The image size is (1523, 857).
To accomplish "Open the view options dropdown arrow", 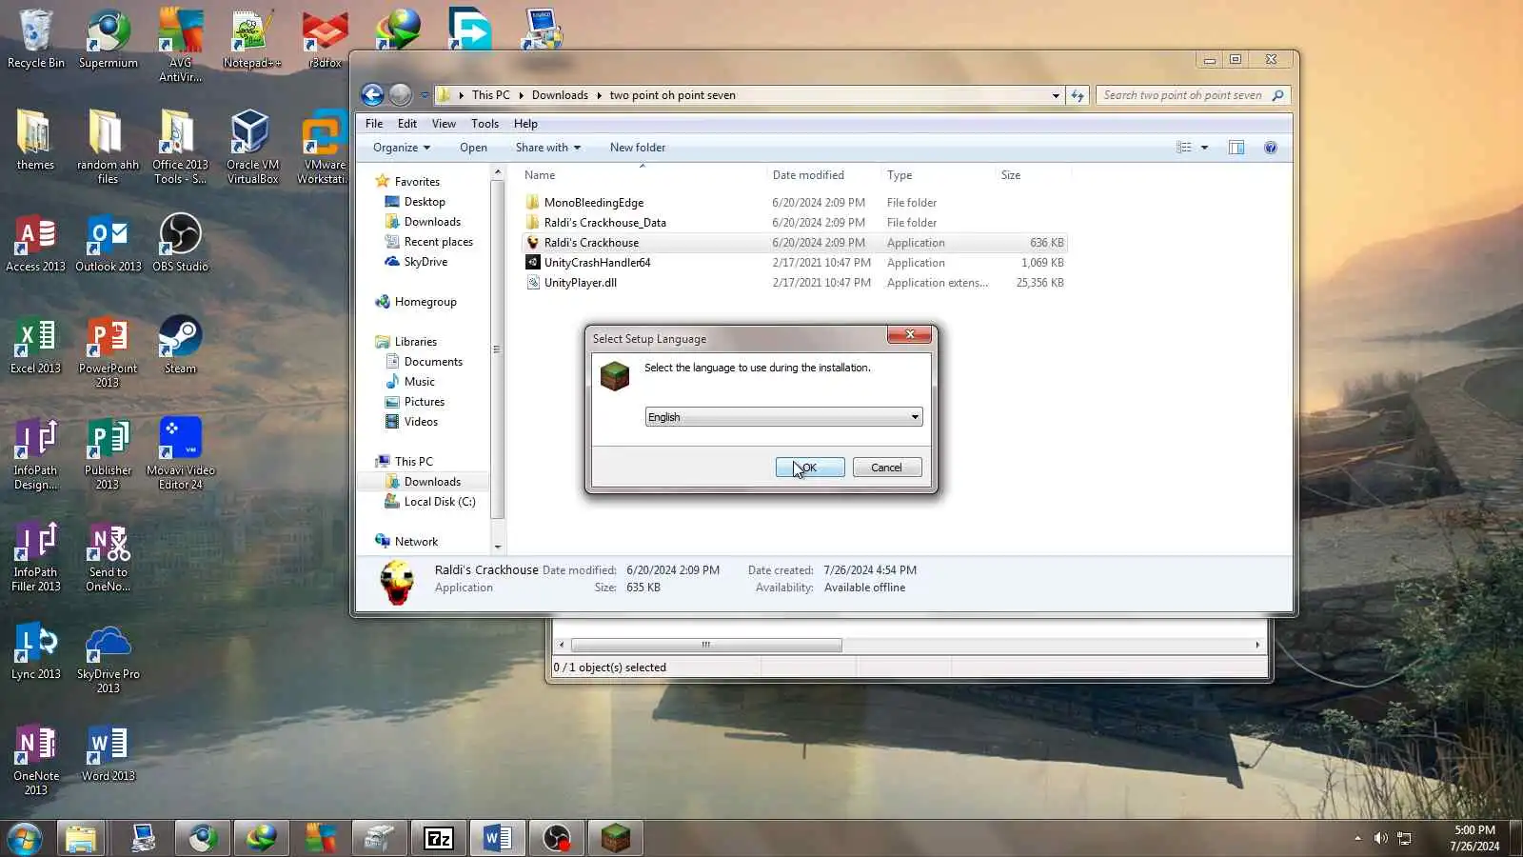I will click(1204, 148).
